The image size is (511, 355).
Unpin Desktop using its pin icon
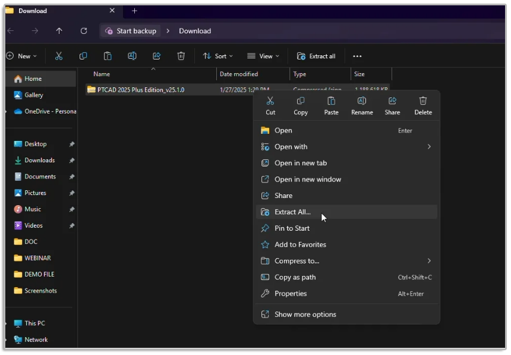point(72,144)
